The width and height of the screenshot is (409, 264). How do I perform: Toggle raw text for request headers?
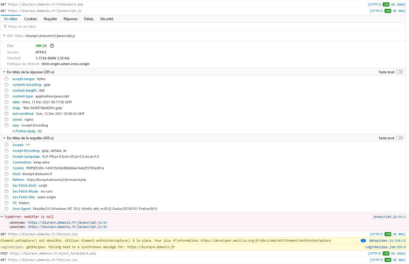pos(399,138)
